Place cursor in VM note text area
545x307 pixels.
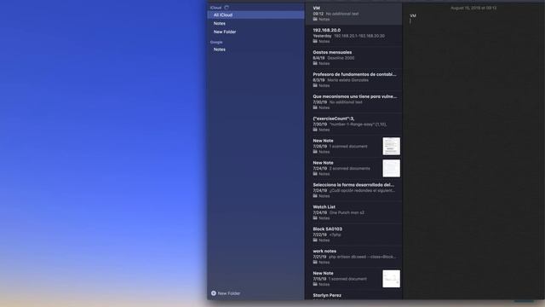point(473,157)
